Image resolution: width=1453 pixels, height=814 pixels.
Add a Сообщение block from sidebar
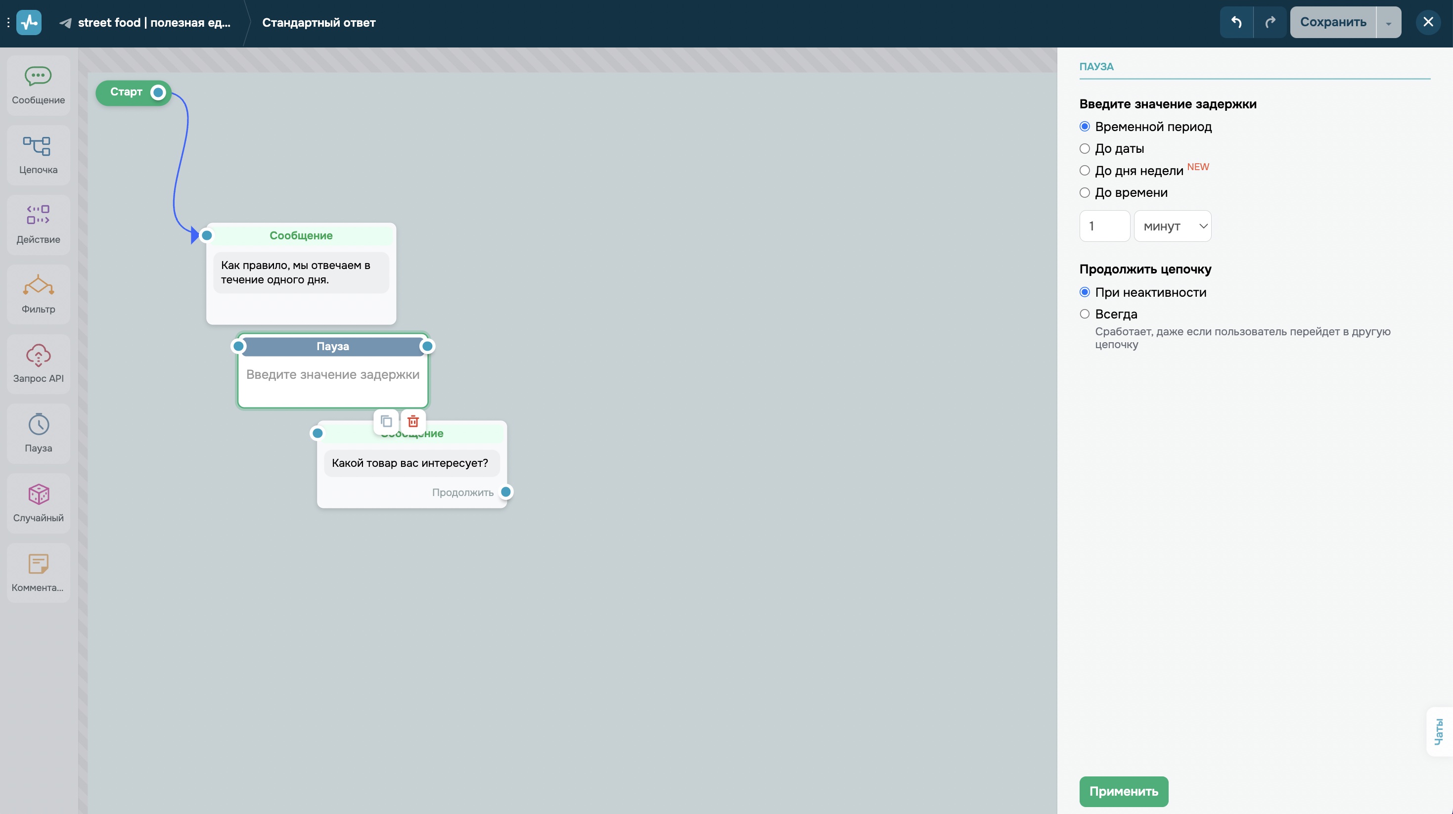pos(39,85)
